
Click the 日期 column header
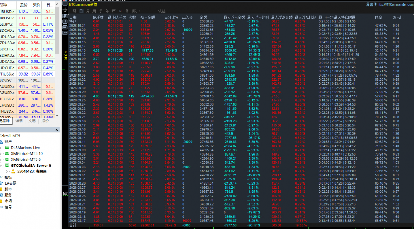coord(73,17)
